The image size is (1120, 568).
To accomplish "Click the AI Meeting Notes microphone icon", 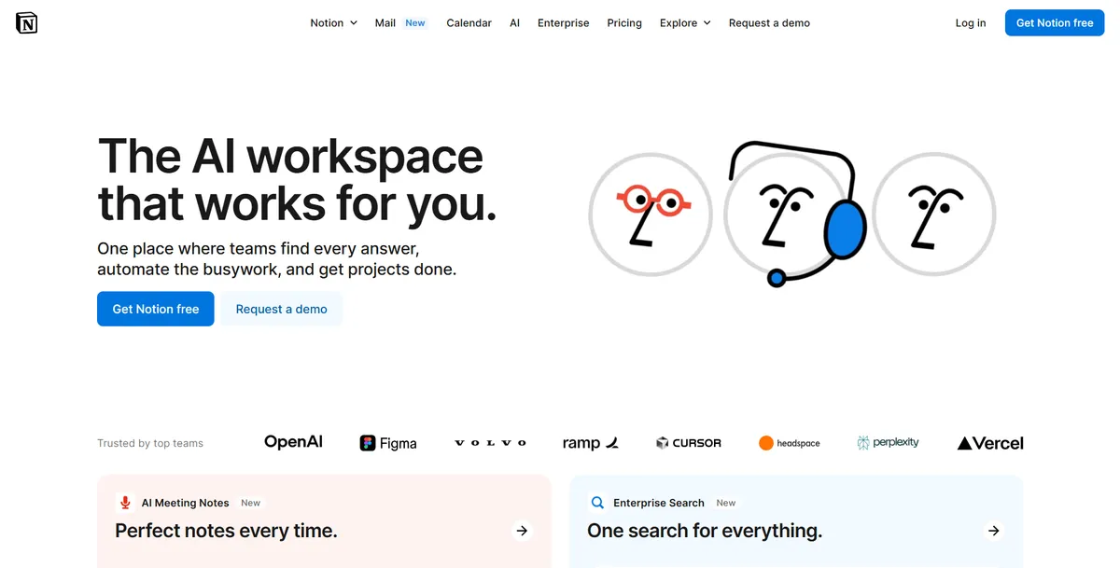I will 125,503.
